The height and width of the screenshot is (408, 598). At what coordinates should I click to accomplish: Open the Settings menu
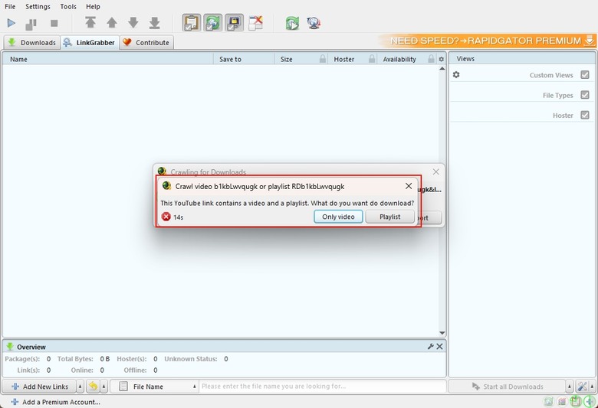(x=38, y=6)
